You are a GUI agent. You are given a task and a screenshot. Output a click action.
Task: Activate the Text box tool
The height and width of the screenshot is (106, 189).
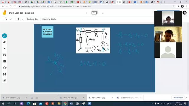tap(4, 74)
